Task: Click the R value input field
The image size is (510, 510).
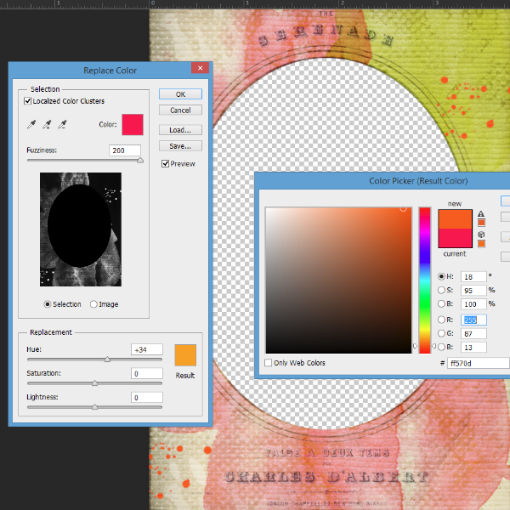Action: click(x=473, y=320)
